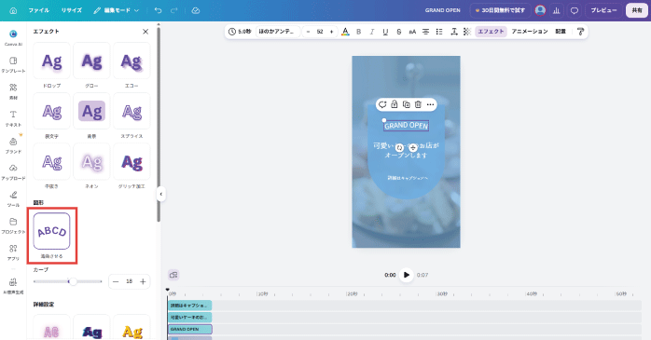The width and height of the screenshot is (651, 340).
Task: Open テンプレート sidebar panel
Action: (13, 65)
